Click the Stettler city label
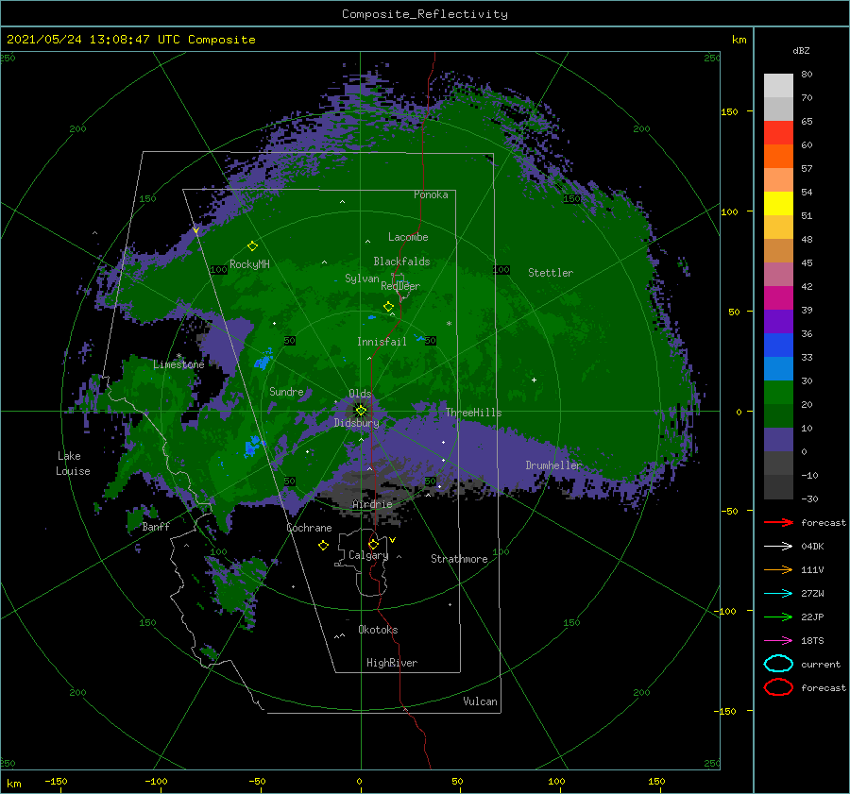This screenshot has height=794, width=850. click(x=551, y=273)
